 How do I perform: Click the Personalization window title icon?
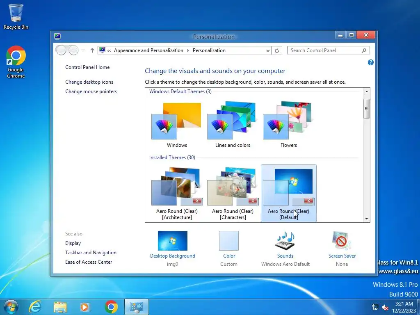pyautogui.click(x=57, y=36)
